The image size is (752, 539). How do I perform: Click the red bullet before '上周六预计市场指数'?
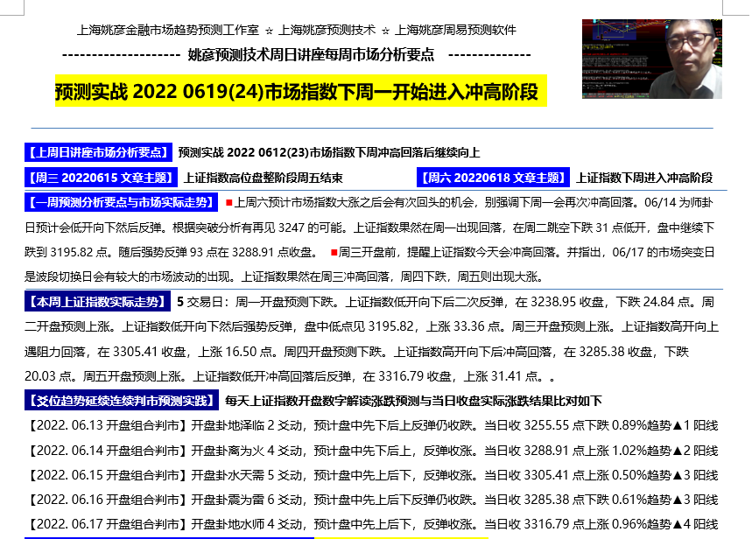tap(229, 203)
